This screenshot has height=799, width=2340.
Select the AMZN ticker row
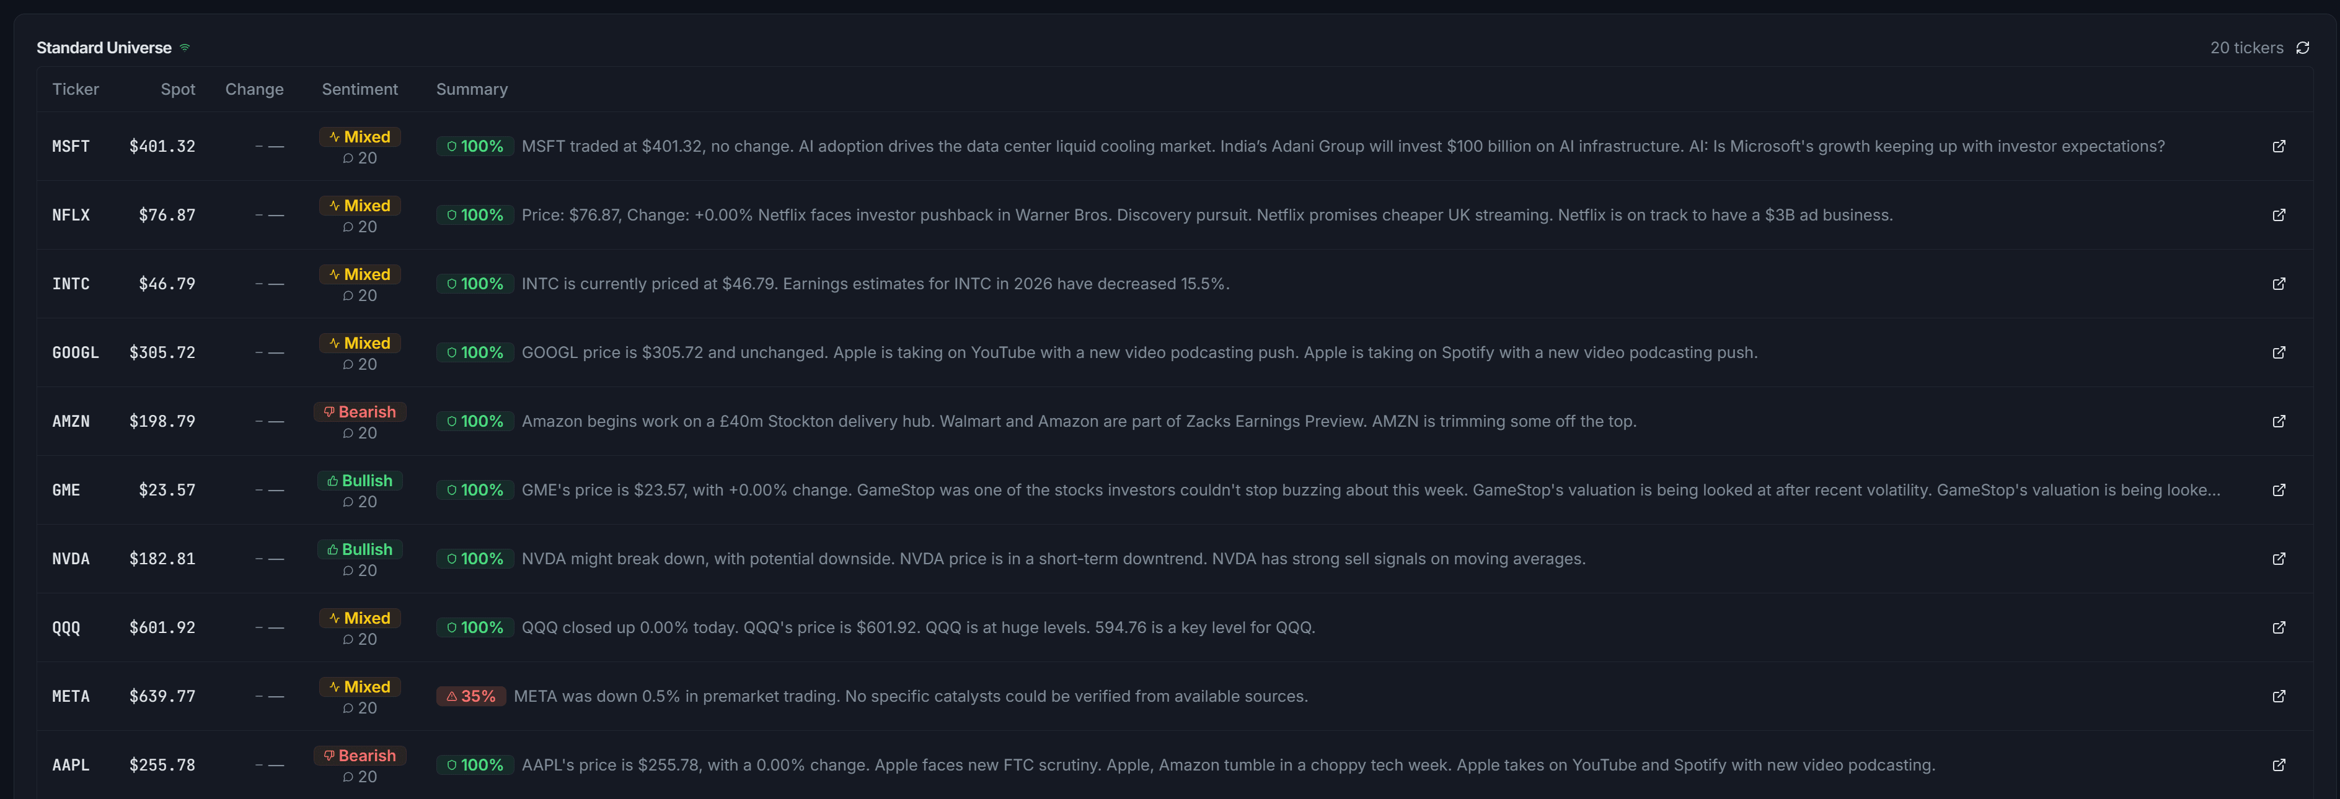tap(71, 421)
